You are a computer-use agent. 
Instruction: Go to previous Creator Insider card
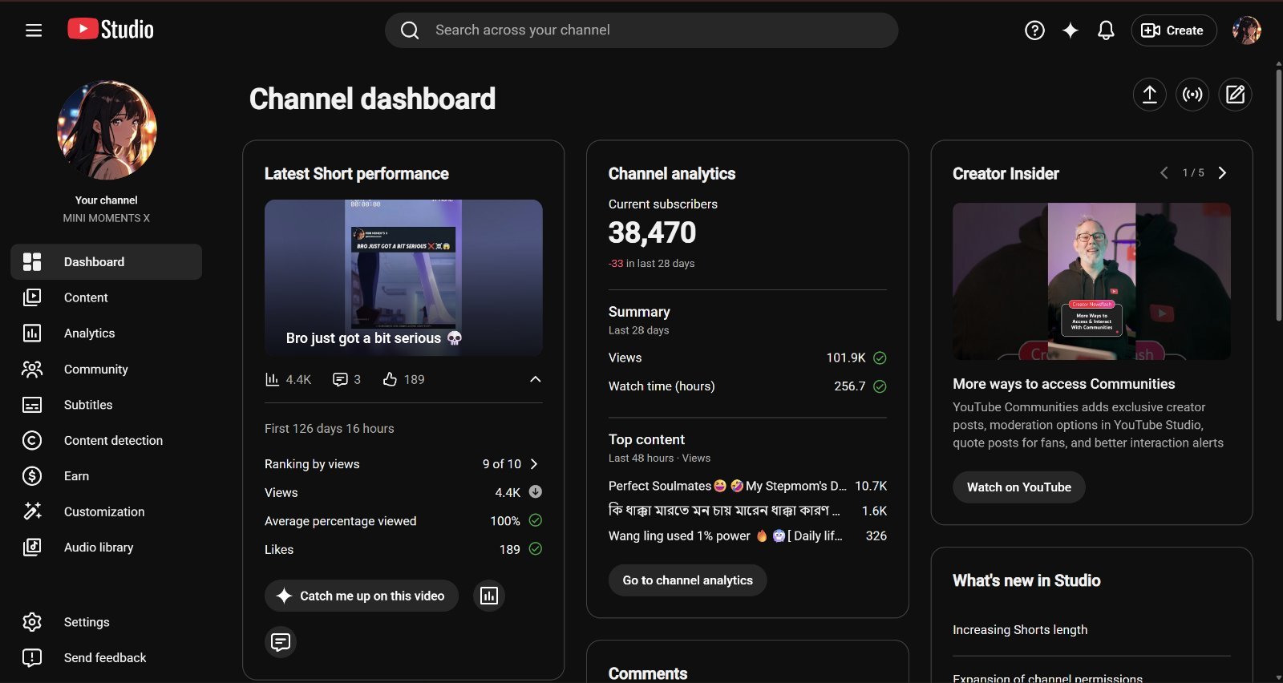1164,173
